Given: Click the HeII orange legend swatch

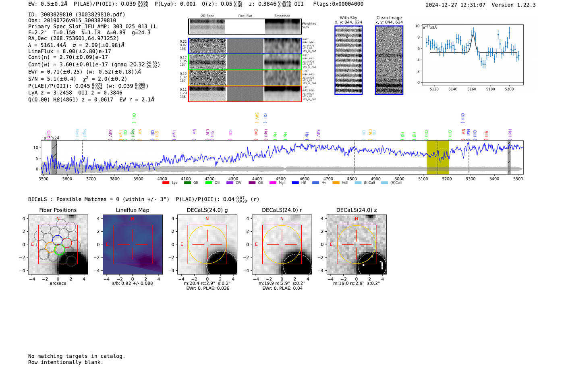Looking at the screenshot, I should click(336, 183).
